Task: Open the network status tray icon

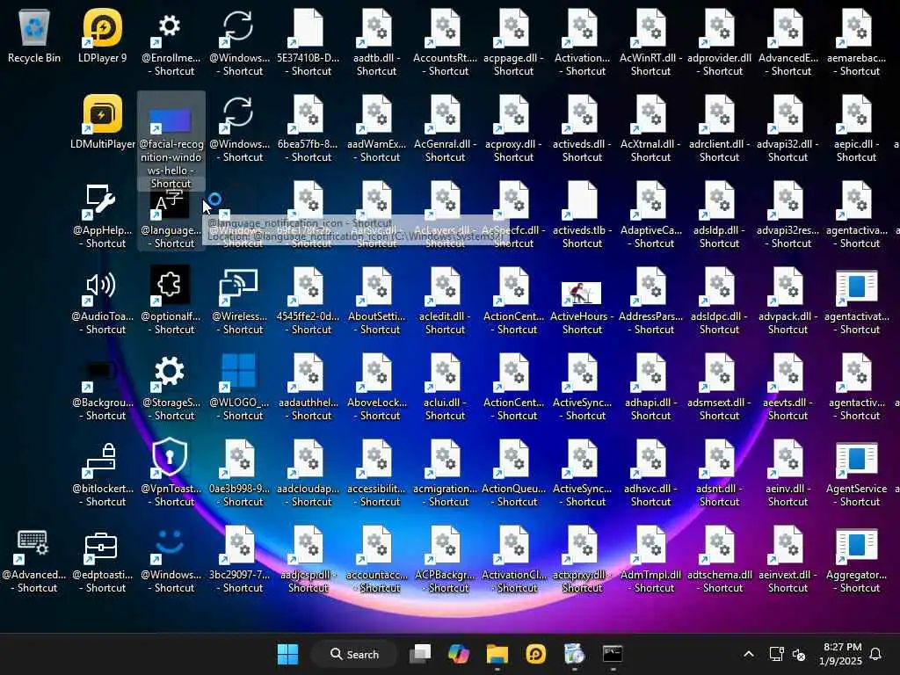Action: click(776, 654)
